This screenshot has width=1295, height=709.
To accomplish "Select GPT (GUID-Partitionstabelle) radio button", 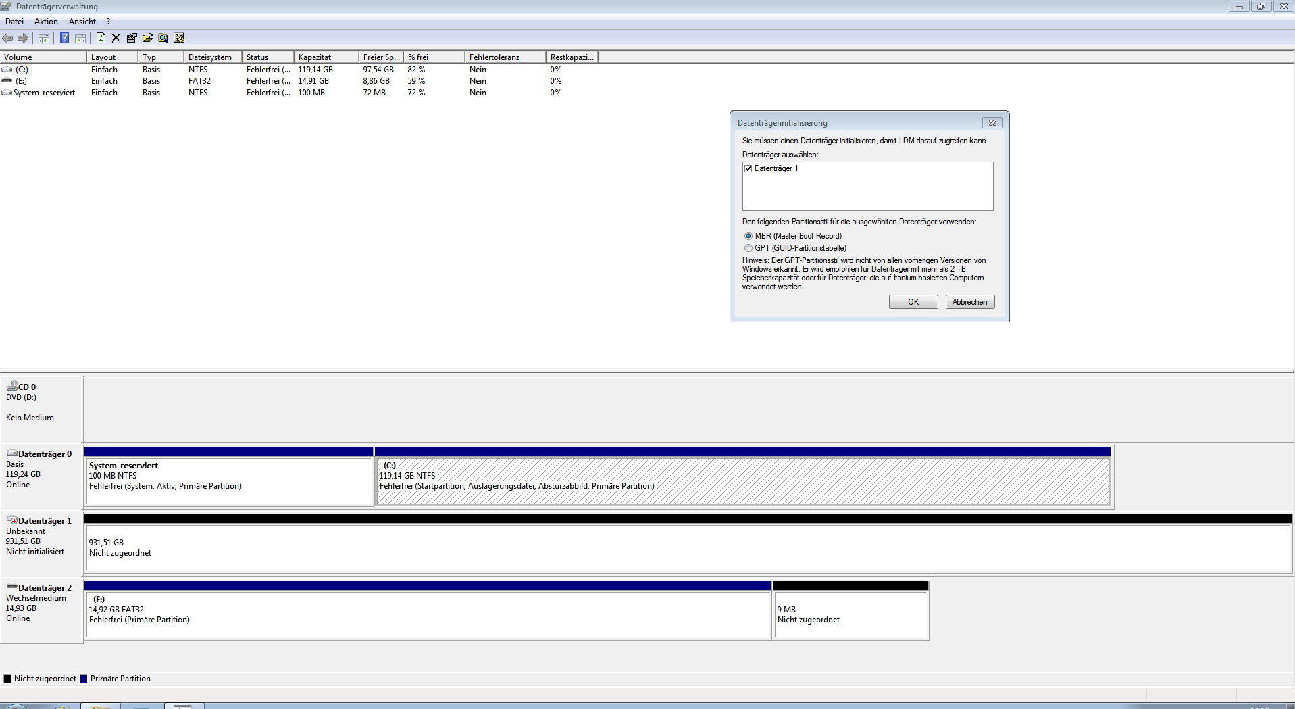I will pyautogui.click(x=748, y=248).
